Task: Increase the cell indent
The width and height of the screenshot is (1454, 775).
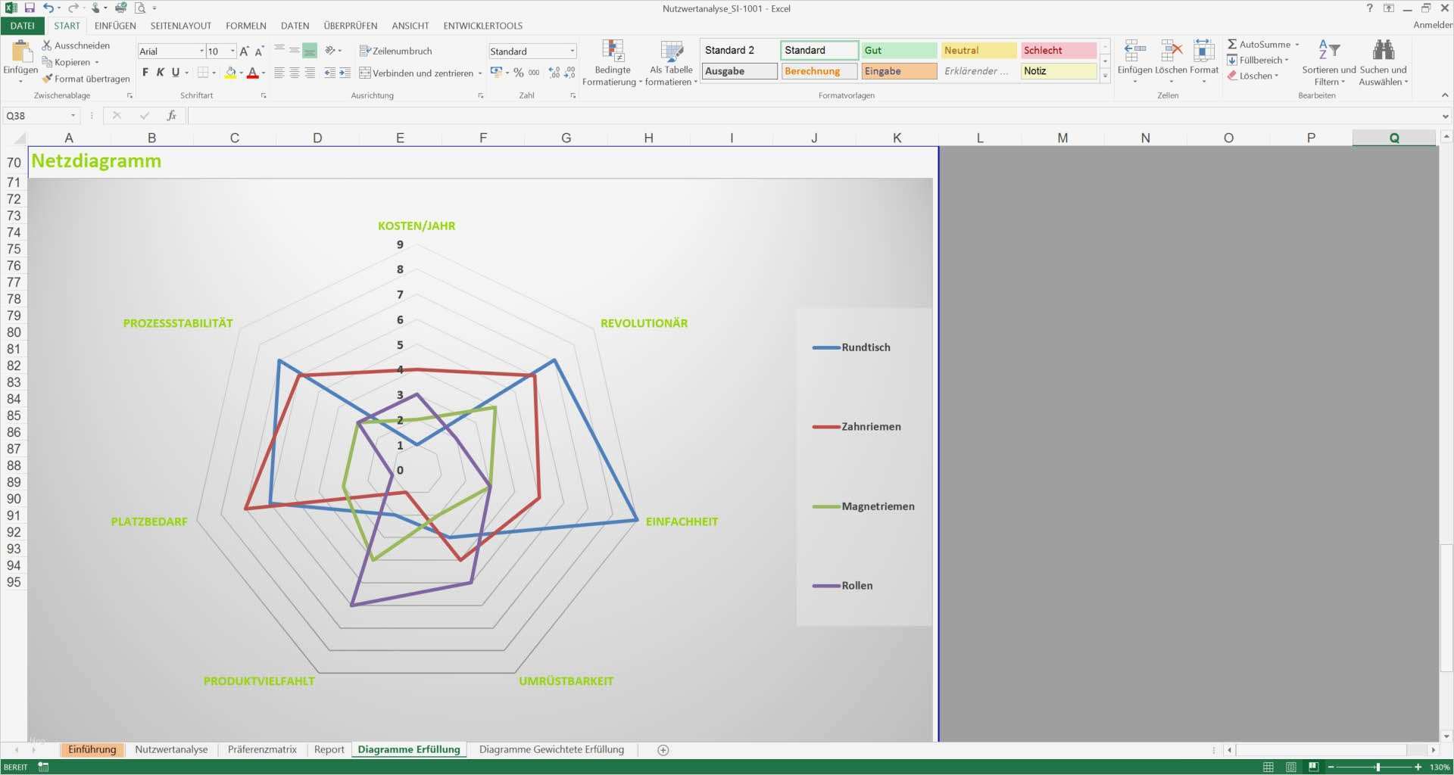Action: pos(345,73)
